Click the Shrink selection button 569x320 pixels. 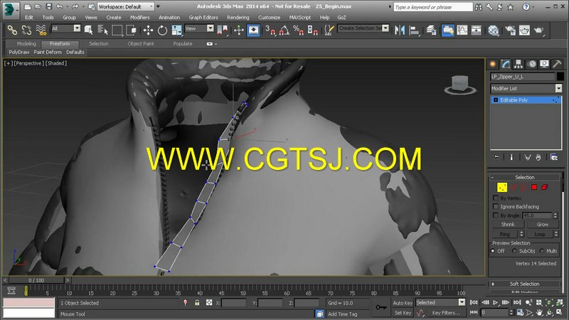click(x=508, y=224)
